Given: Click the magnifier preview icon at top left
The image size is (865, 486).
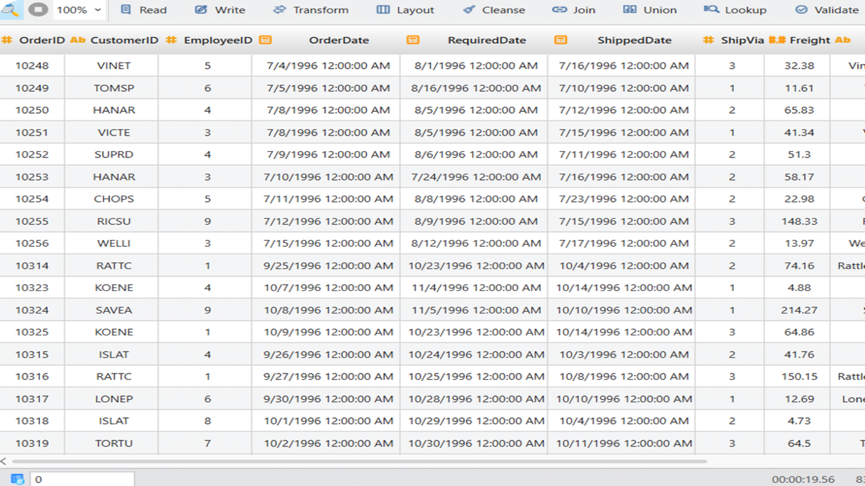Looking at the screenshot, I should click(x=10, y=9).
